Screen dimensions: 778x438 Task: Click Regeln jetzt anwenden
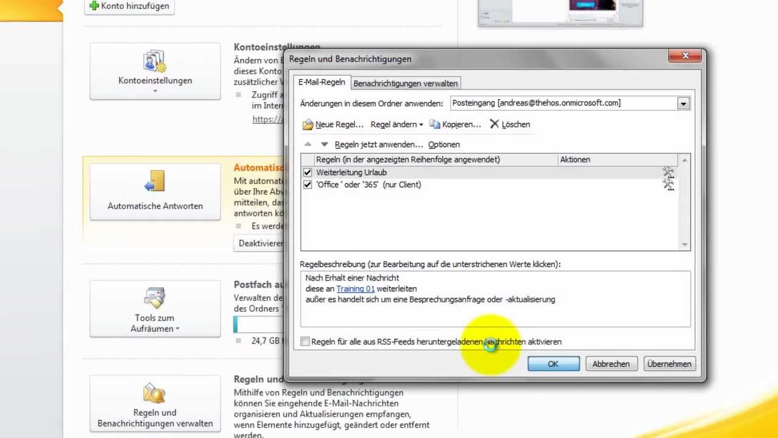(379, 144)
